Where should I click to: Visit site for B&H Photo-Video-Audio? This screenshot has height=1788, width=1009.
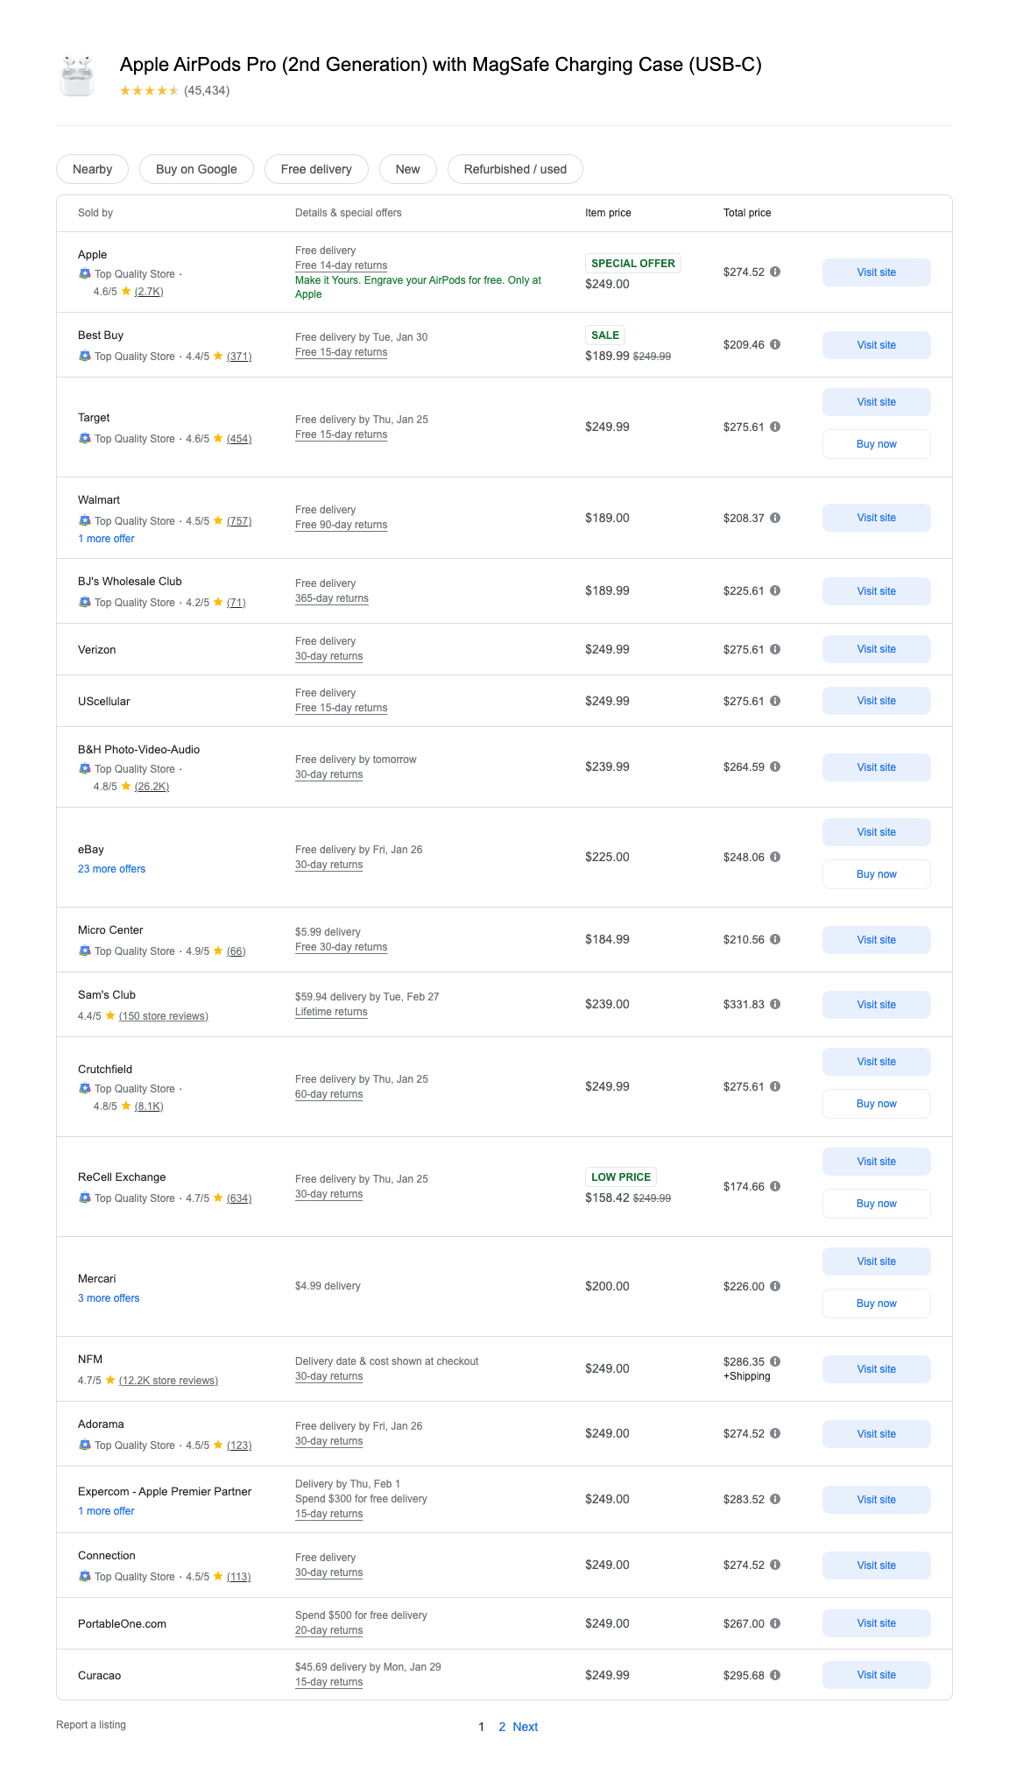[x=876, y=767]
